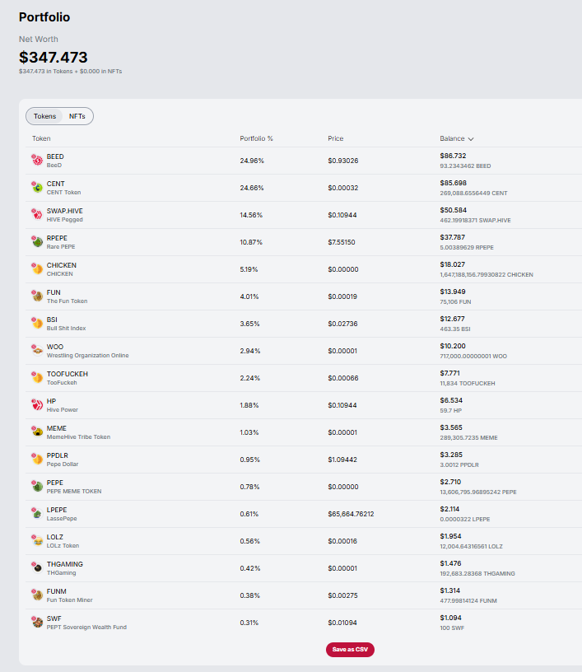
Task: Switch to the NFTs tab
Action: (77, 116)
